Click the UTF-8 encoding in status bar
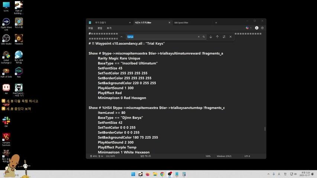The width and height of the screenshot is (317, 178). pyautogui.click(x=247, y=156)
